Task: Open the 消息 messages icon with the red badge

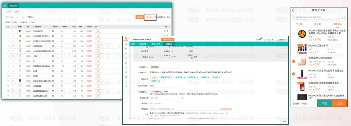Action: click(x=259, y=39)
